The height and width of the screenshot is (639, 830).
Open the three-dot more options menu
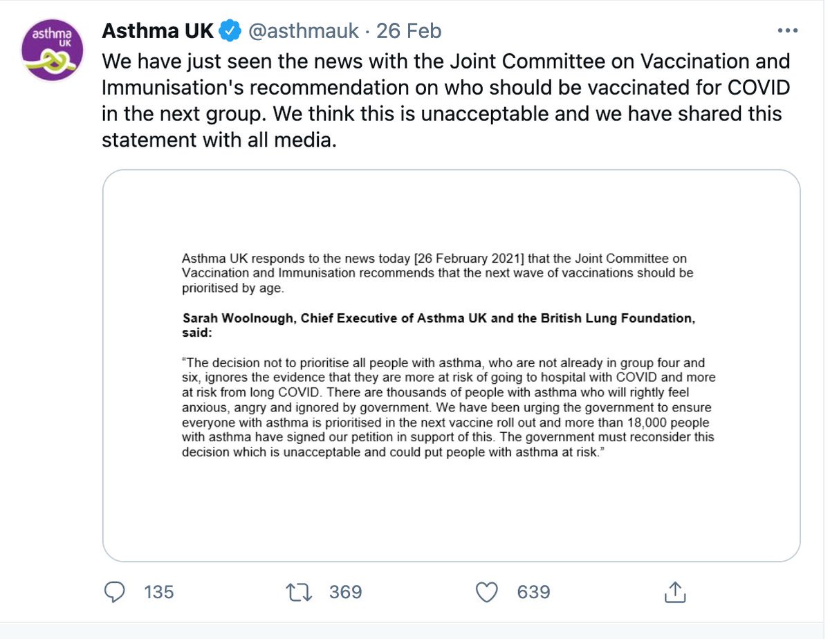788,30
